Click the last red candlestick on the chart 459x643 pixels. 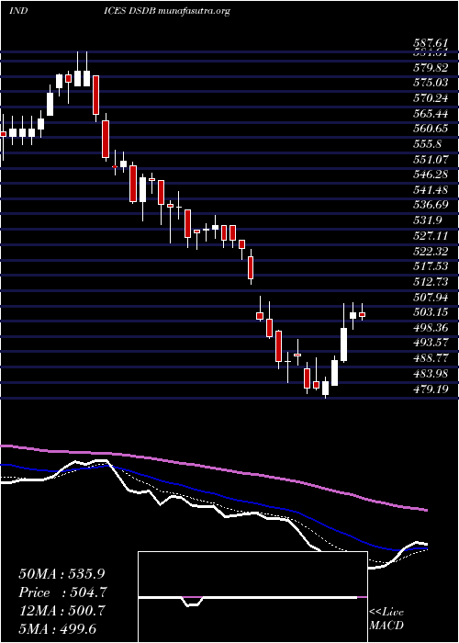coord(362,314)
